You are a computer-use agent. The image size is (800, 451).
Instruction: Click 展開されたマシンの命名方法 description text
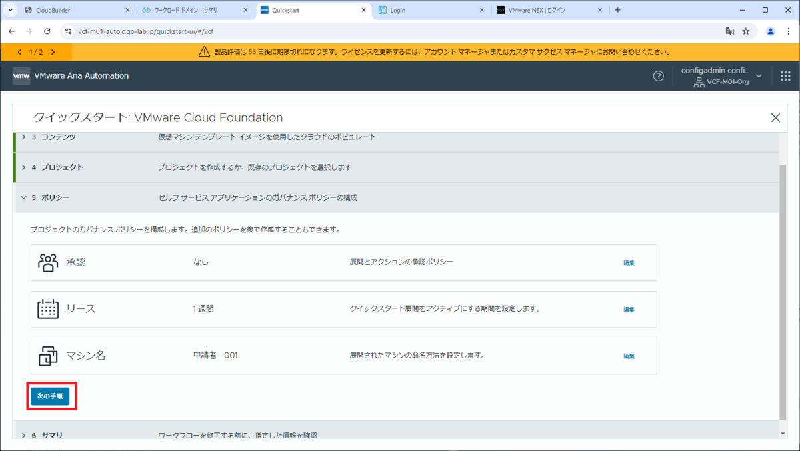[417, 356]
